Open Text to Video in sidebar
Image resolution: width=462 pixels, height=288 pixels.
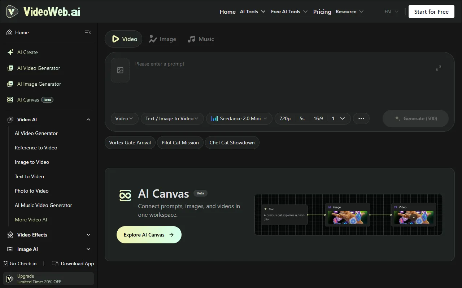29,176
